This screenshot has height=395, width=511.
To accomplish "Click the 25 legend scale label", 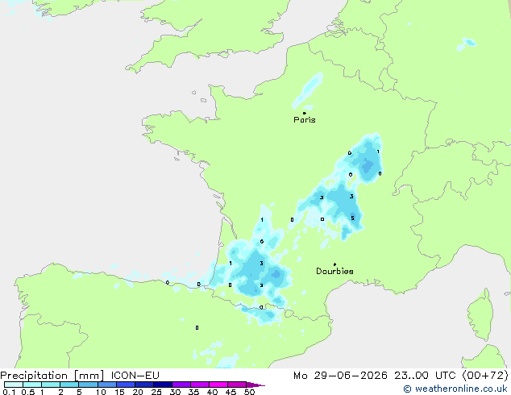I will point(156,392).
